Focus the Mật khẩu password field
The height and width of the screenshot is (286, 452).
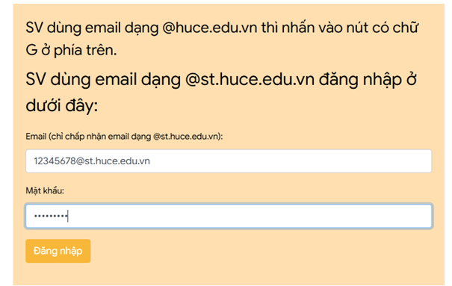pyautogui.click(x=229, y=216)
